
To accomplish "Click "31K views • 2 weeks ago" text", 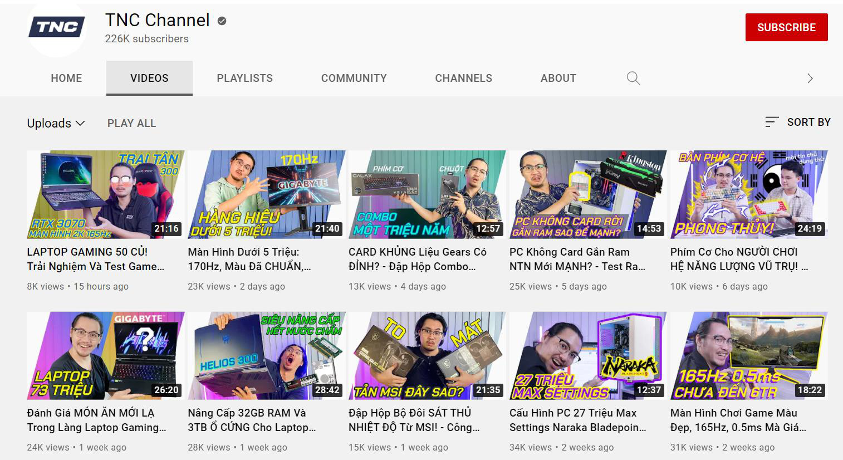I will [x=722, y=447].
